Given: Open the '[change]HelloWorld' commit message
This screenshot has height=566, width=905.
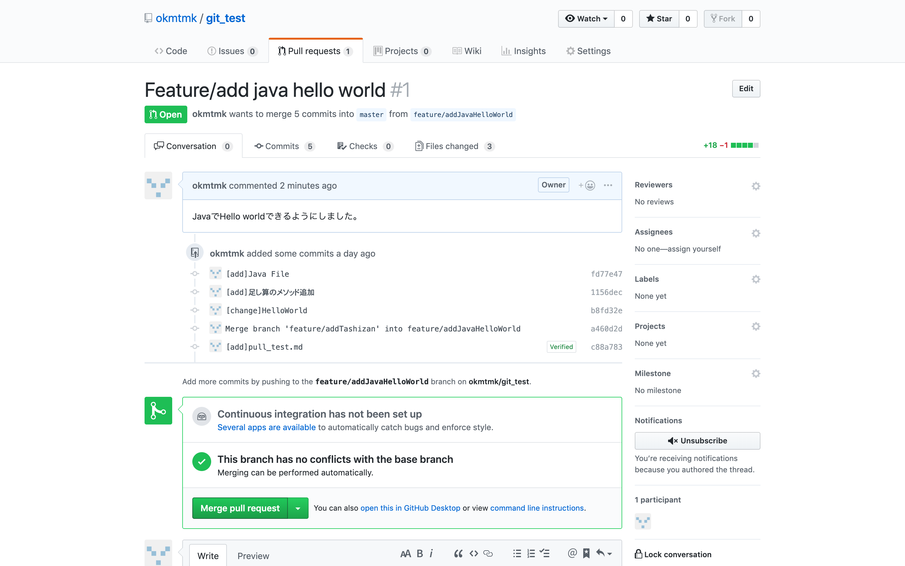Looking at the screenshot, I should (267, 310).
